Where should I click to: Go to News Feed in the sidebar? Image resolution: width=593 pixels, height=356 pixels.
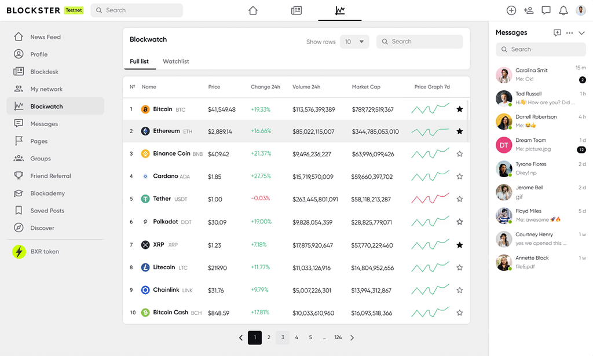pos(55,37)
